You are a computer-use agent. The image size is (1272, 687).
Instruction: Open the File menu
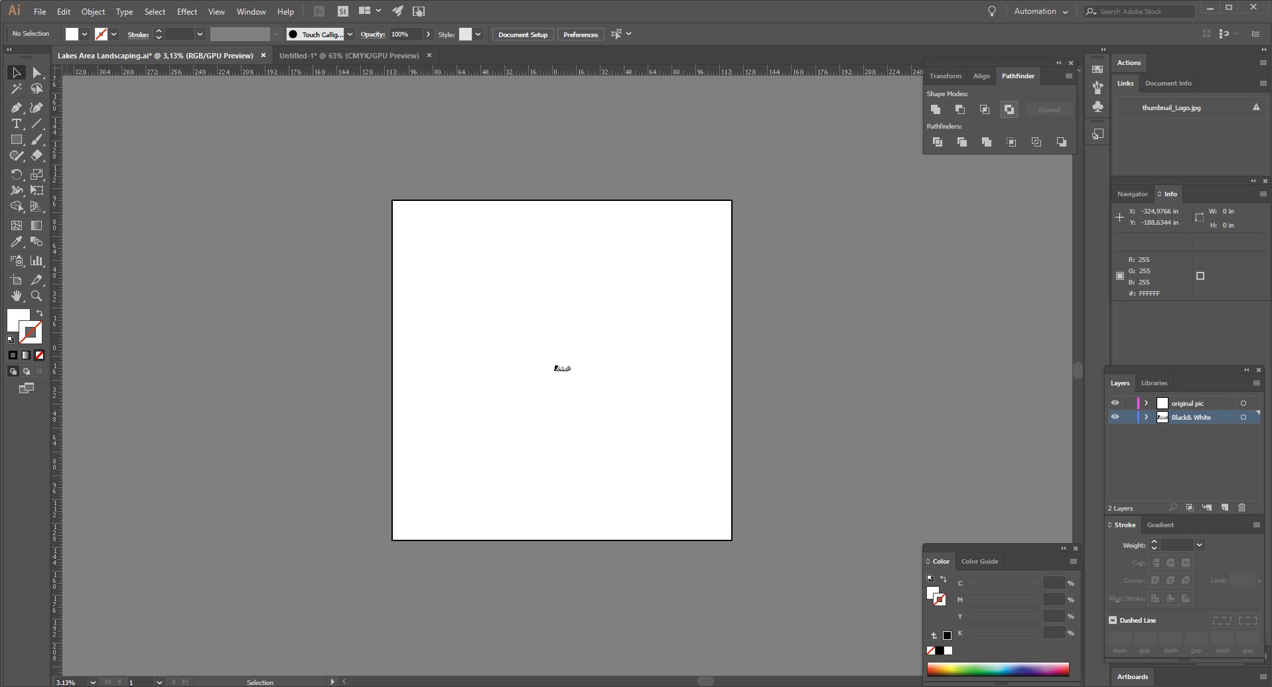[x=40, y=12]
